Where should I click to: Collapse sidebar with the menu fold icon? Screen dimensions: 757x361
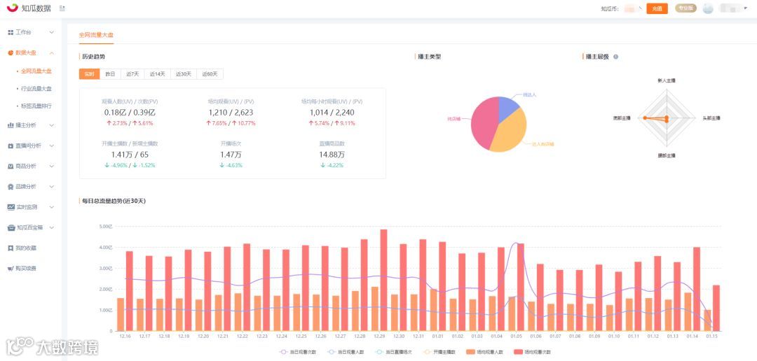pos(62,8)
